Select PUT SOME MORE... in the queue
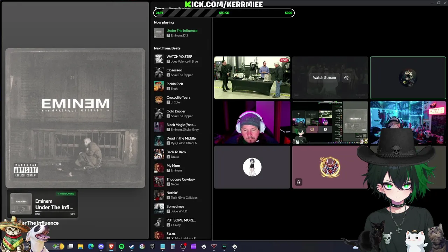 pos(181,220)
